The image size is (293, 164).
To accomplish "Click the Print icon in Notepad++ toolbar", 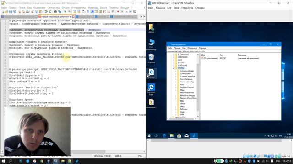I will coord(27,11).
